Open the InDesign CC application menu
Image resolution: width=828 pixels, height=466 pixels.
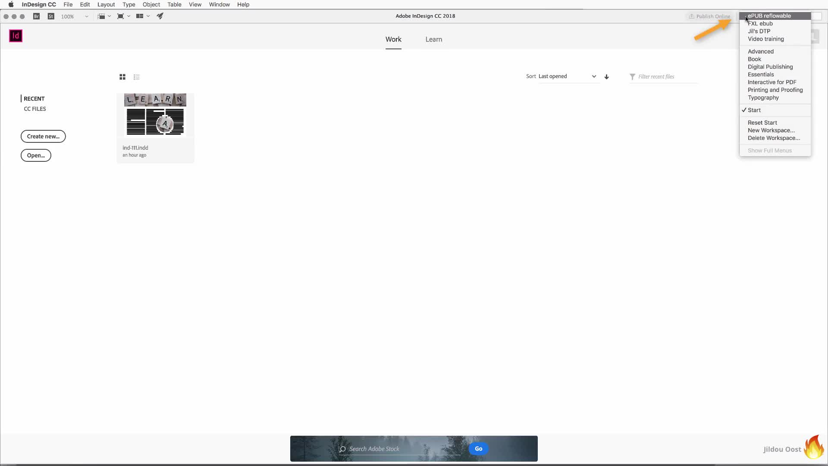coord(39,4)
